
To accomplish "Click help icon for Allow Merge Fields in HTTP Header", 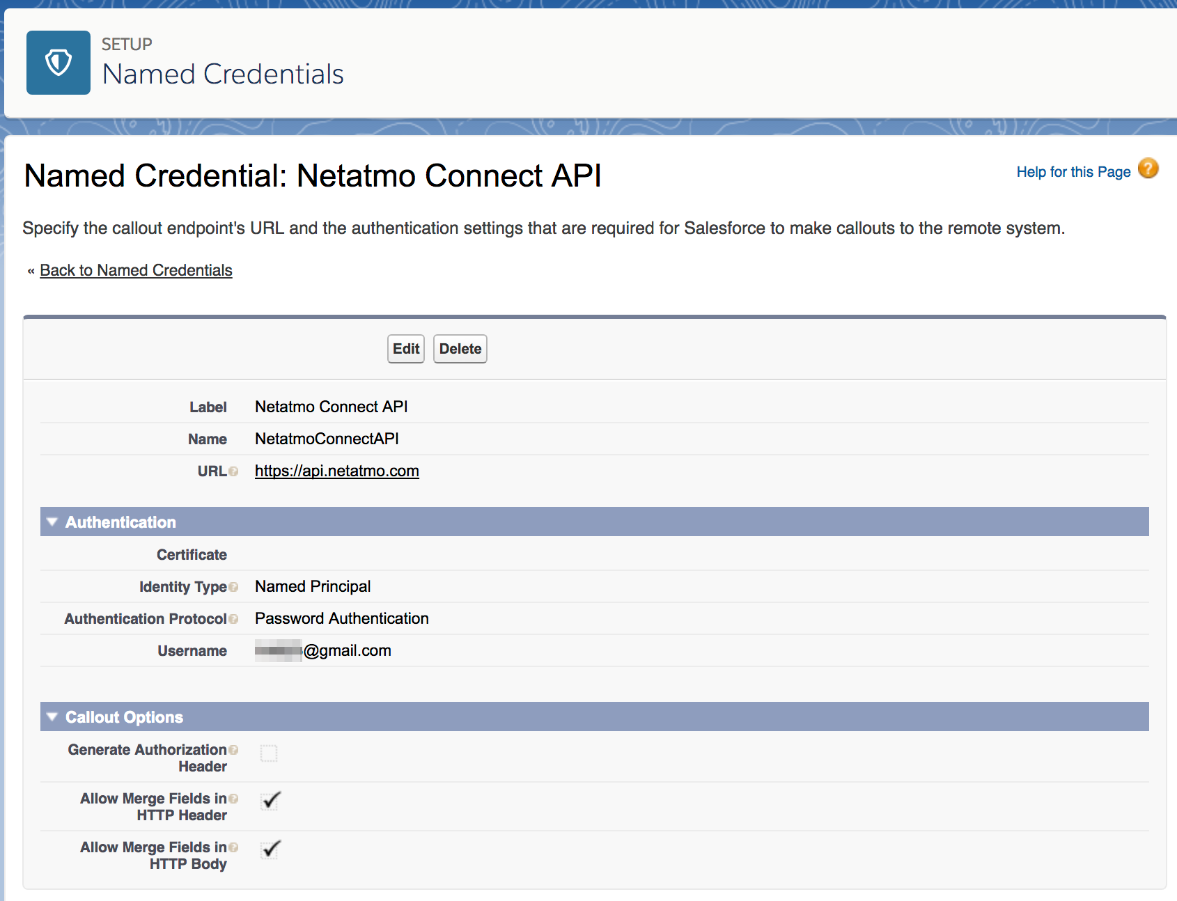I will (234, 799).
